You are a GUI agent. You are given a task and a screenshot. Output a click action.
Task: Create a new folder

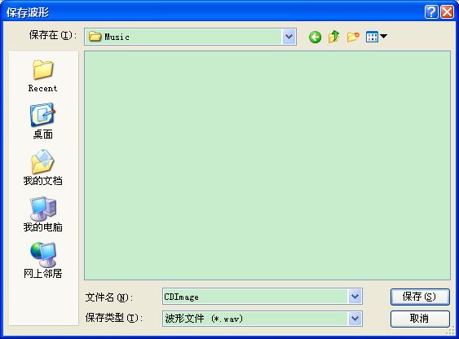[353, 37]
